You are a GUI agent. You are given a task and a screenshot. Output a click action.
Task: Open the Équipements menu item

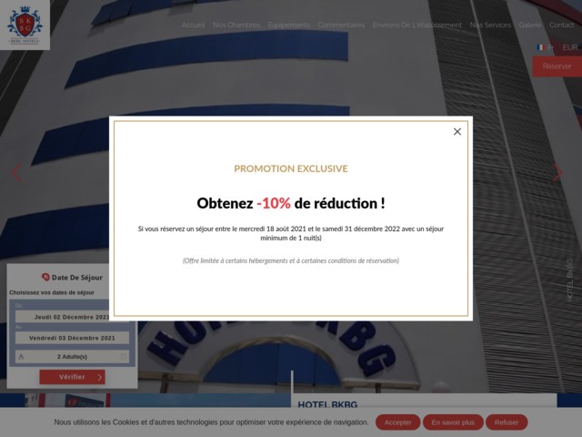click(289, 25)
